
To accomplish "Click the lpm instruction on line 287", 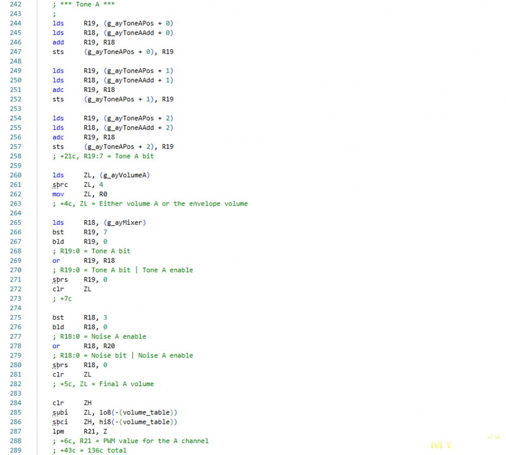I will point(58,431).
